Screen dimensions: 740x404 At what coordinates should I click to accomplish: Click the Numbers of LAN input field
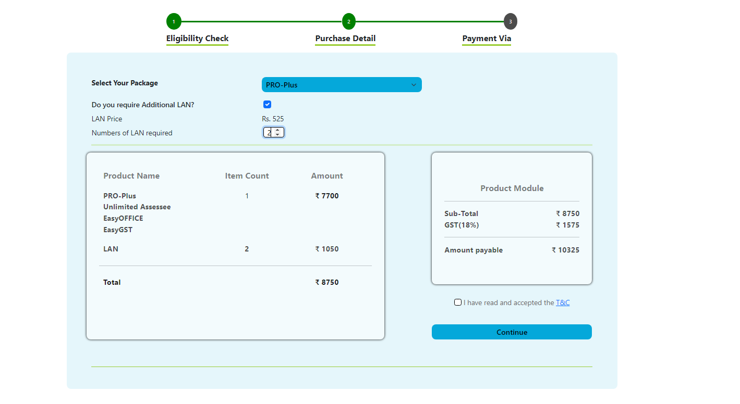tap(269, 133)
